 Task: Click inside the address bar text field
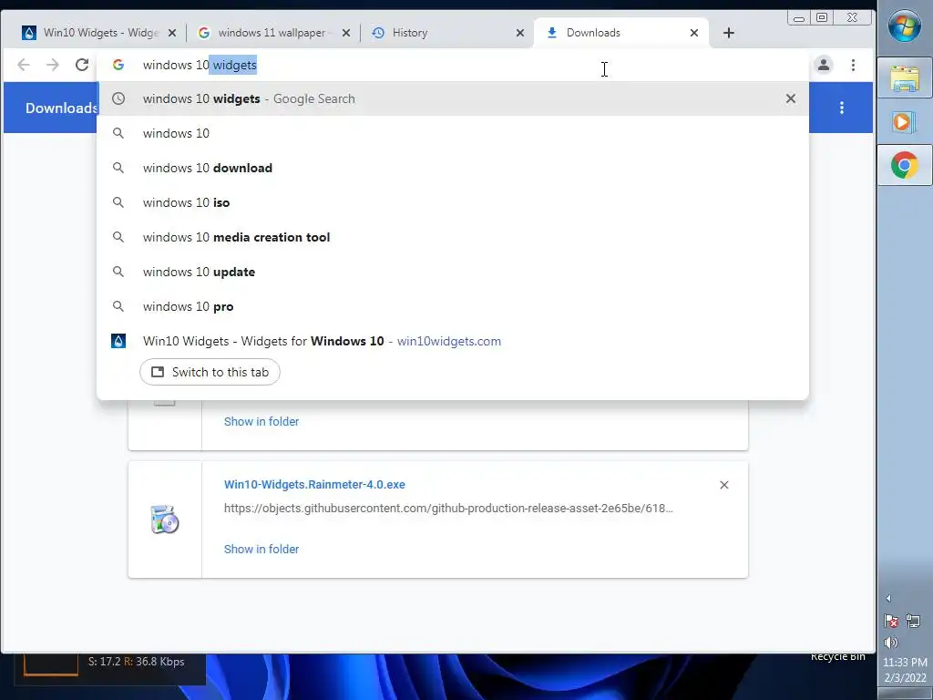point(452,65)
